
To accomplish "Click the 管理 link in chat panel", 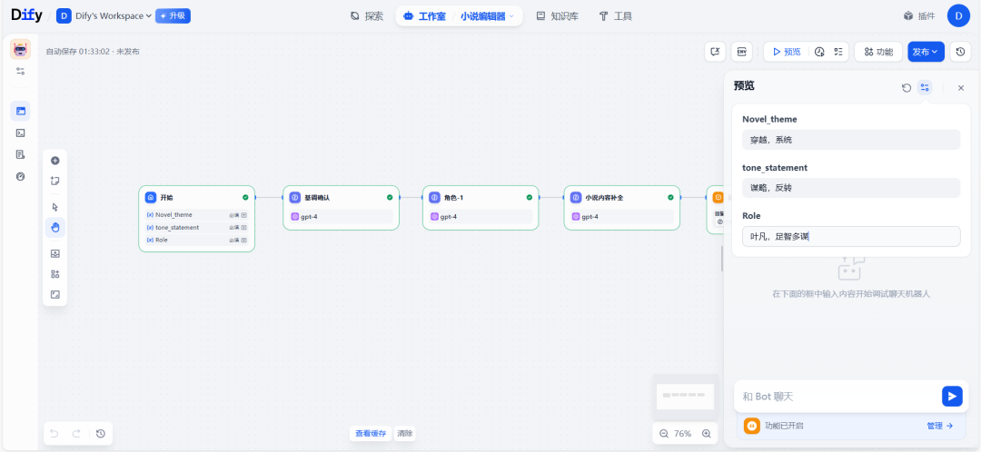I will click(939, 425).
